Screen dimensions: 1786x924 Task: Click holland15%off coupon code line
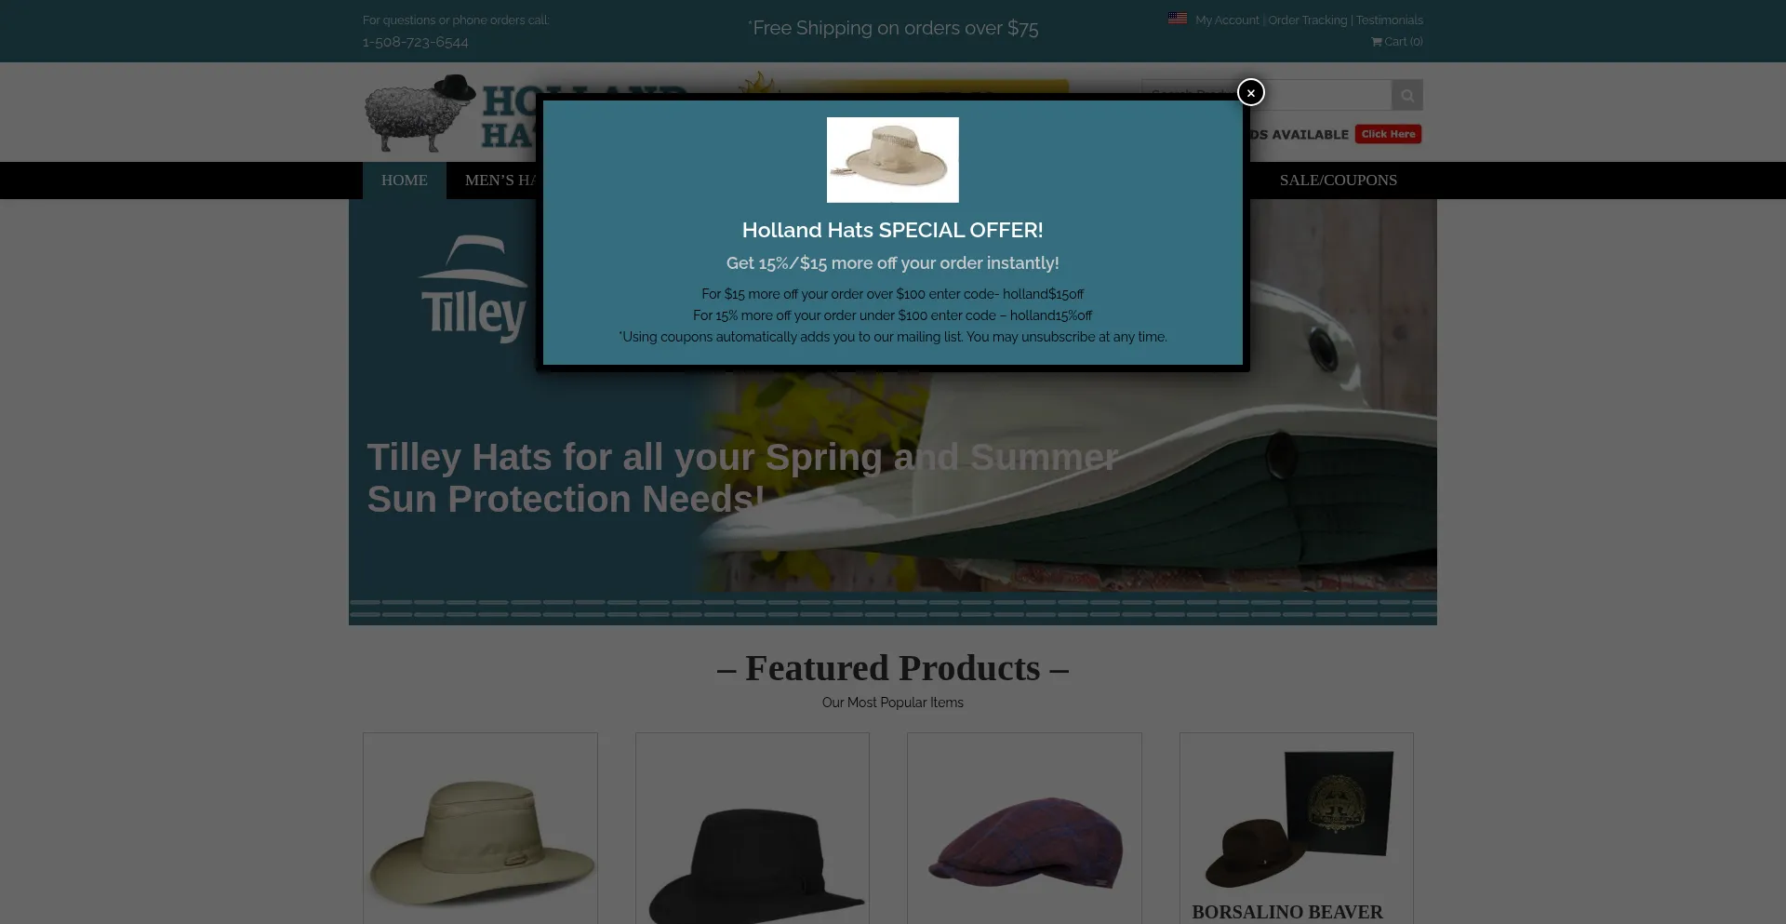coord(893,315)
